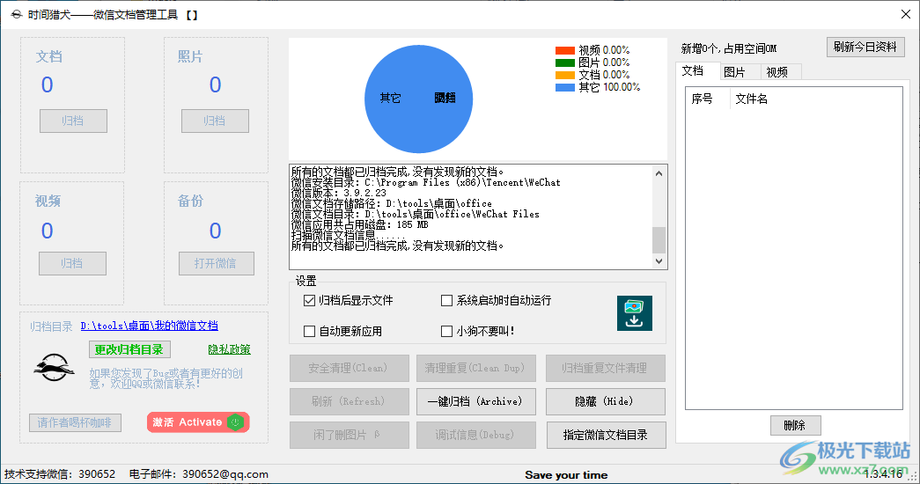Click the 刷新今日资料 button
The width and height of the screenshot is (920, 484).
coord(865,47)
